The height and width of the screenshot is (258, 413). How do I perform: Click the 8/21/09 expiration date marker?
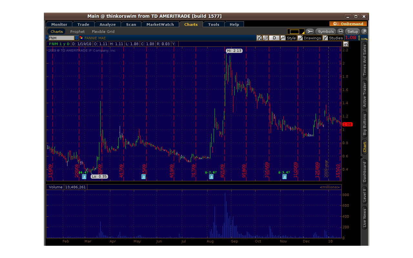coord(222,171)
